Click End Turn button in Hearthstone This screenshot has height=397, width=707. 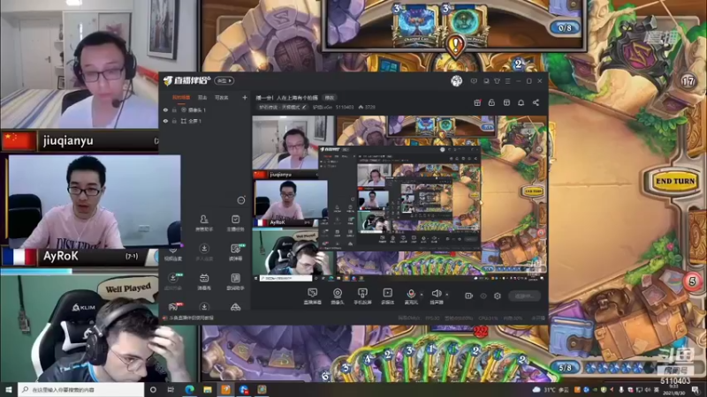click(675, 181)
